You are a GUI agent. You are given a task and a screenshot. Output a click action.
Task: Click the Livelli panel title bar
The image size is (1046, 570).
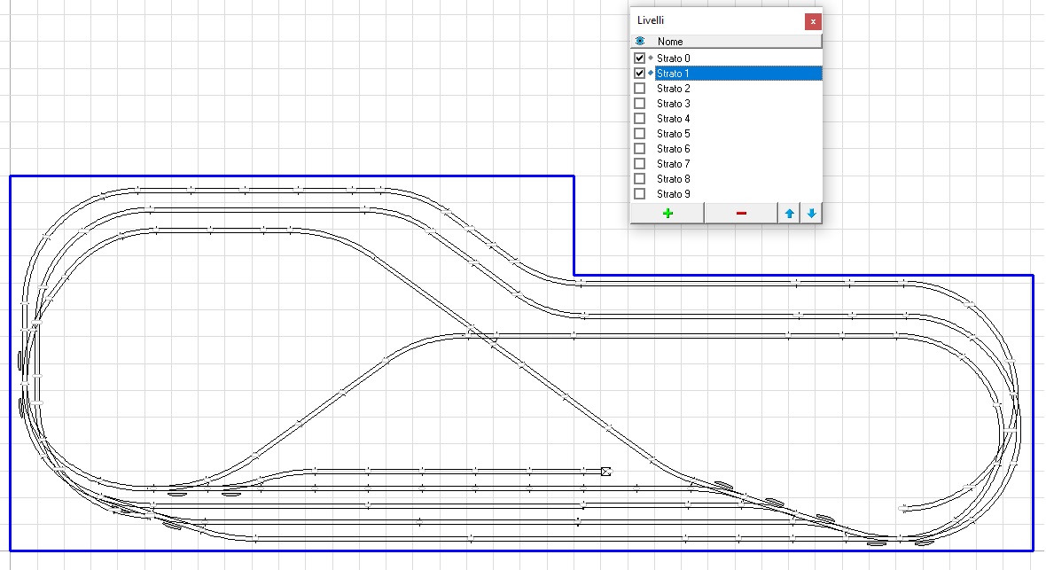tap(709, 20)
